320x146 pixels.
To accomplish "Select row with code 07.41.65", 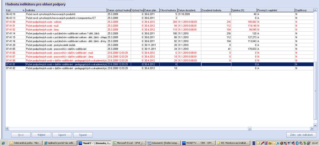I will click(159, 49).
